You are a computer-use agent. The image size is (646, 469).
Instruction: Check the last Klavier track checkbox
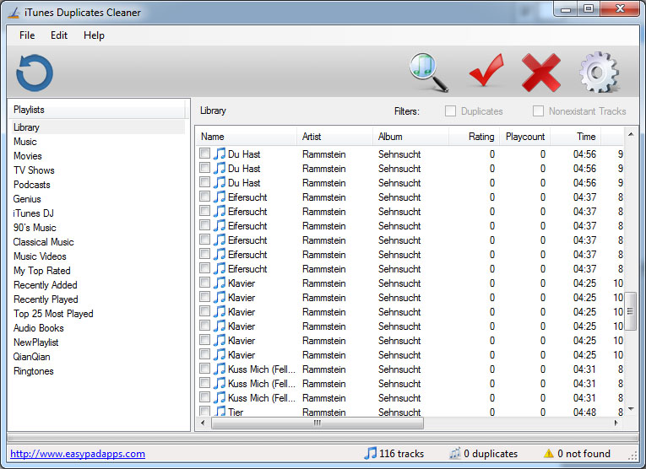[204, 353]
